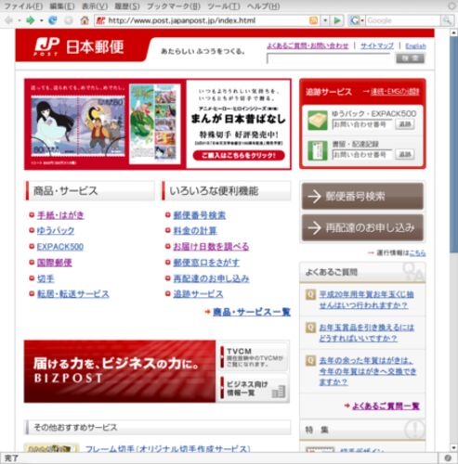Open the address bar URL history dropdown
Image resolution: width=458 pixels, height=464 pixels.
tap(325, 20)
